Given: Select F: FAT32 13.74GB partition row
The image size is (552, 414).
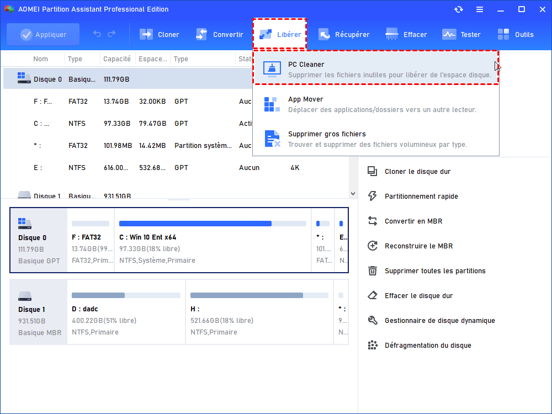Looking at the screenshot, I should [128, 102].
